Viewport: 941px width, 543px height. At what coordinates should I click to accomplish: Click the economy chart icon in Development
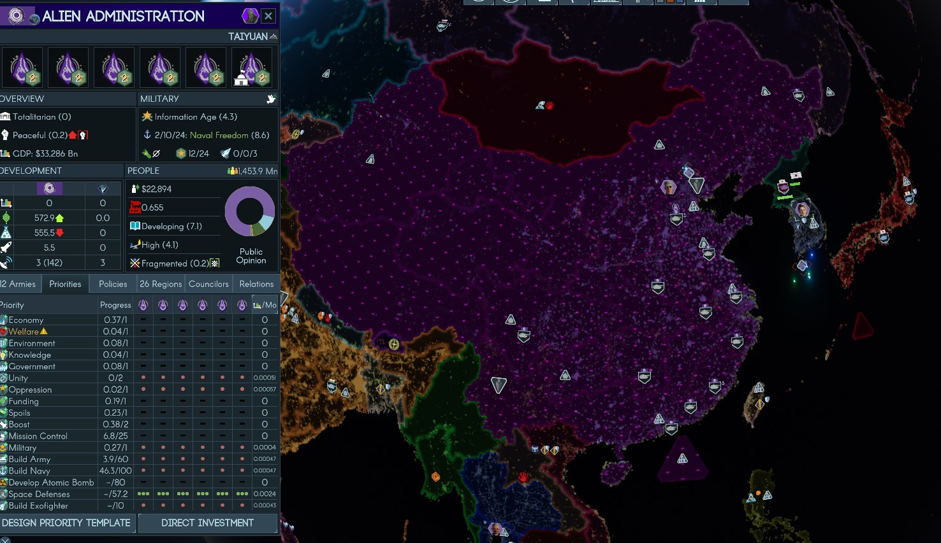tap(6, 203)
